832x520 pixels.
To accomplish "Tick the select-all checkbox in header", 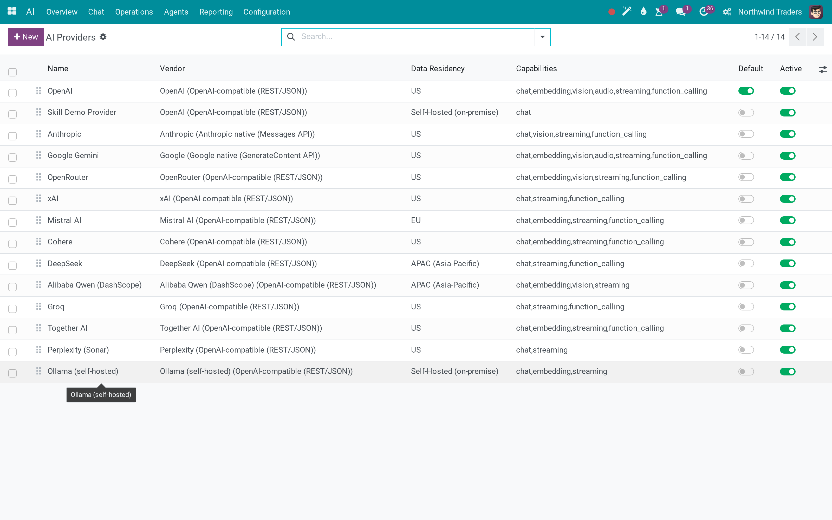I will tap(12, 72).
